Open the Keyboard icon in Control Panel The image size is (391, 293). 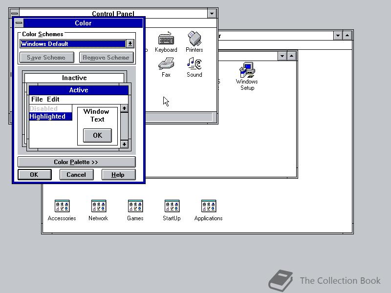pos(166,42)
